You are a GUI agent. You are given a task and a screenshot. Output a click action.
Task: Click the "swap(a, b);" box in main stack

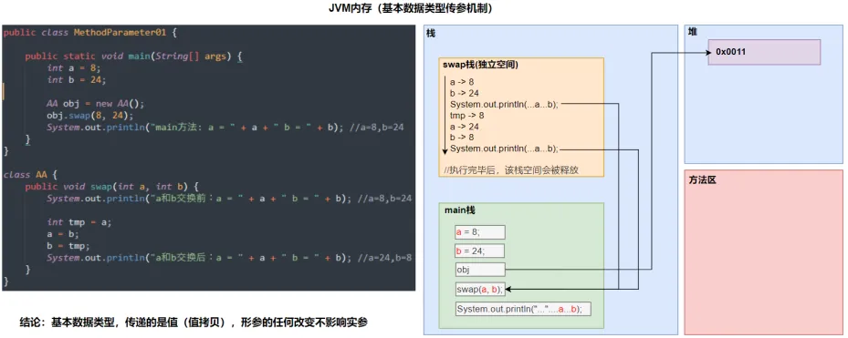(480, 290)
